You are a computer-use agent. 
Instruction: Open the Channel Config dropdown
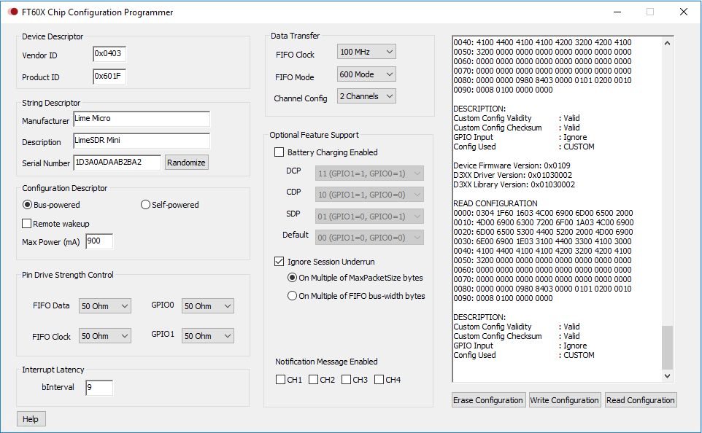click(x=366, y=96)
